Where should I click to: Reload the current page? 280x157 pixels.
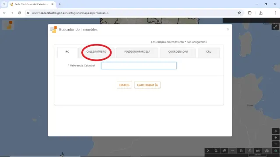click(x=19, y=13)
